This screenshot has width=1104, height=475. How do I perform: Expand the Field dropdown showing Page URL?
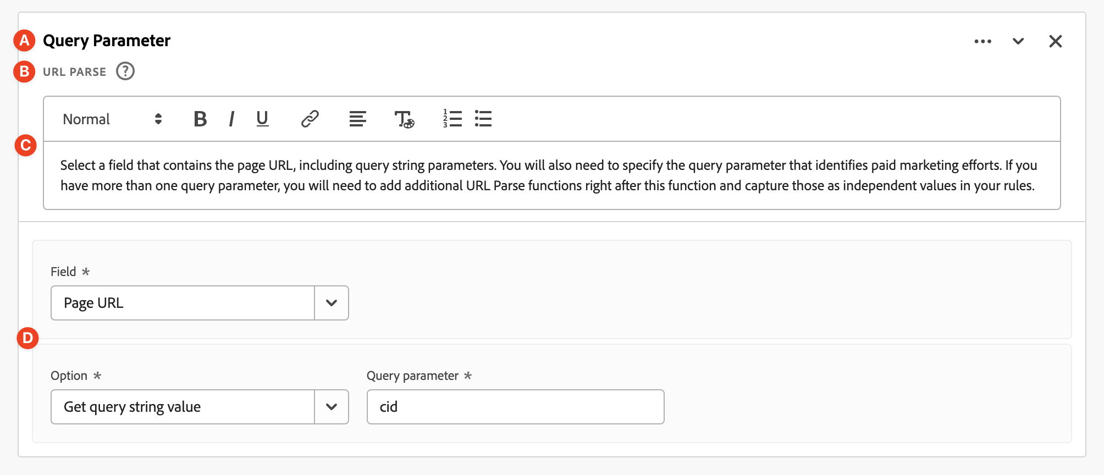(332, 303)
